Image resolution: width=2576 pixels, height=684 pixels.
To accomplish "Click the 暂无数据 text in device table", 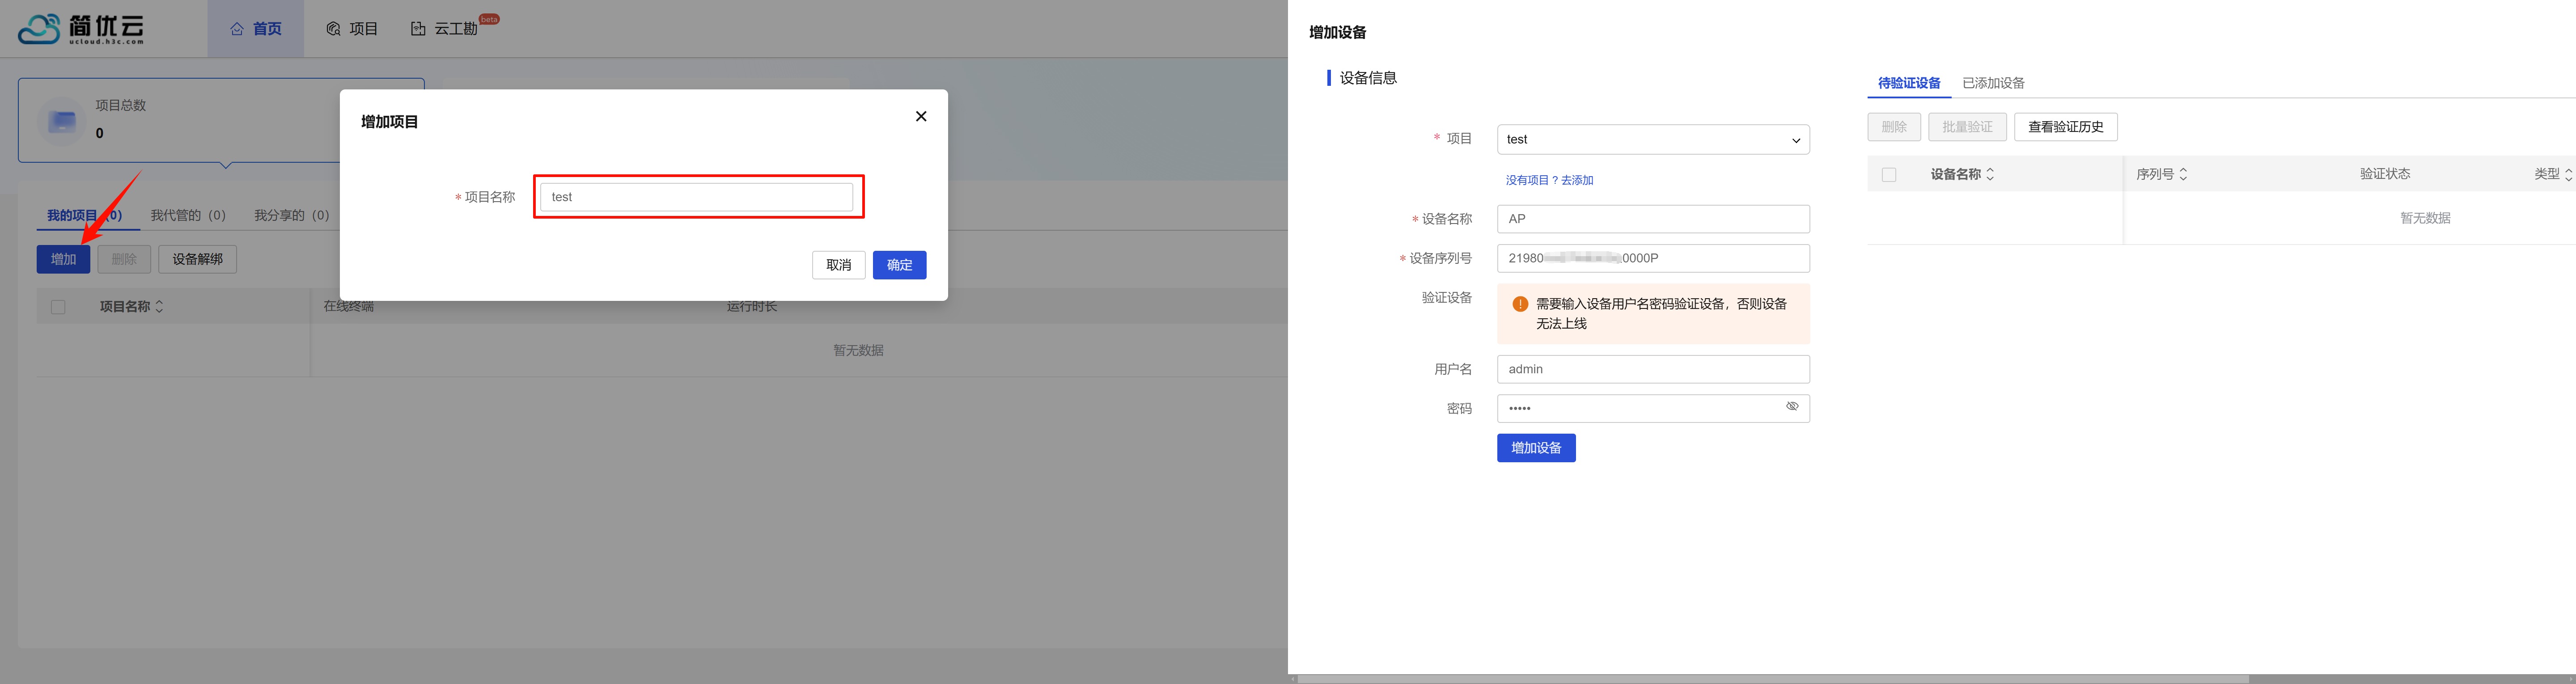I will point(2425,218).
